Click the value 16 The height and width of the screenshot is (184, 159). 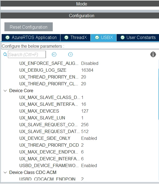84,104
